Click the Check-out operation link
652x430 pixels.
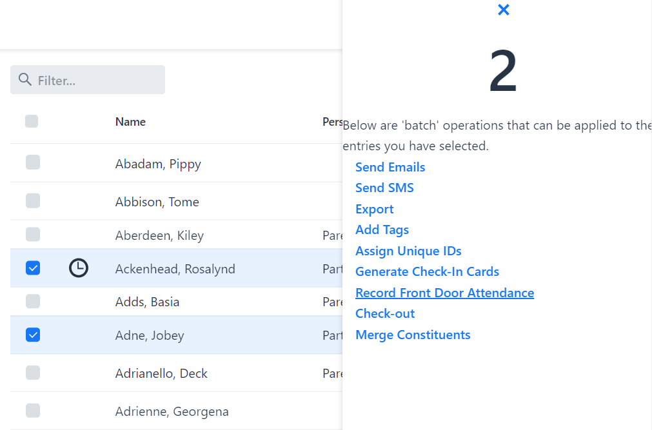385,313
